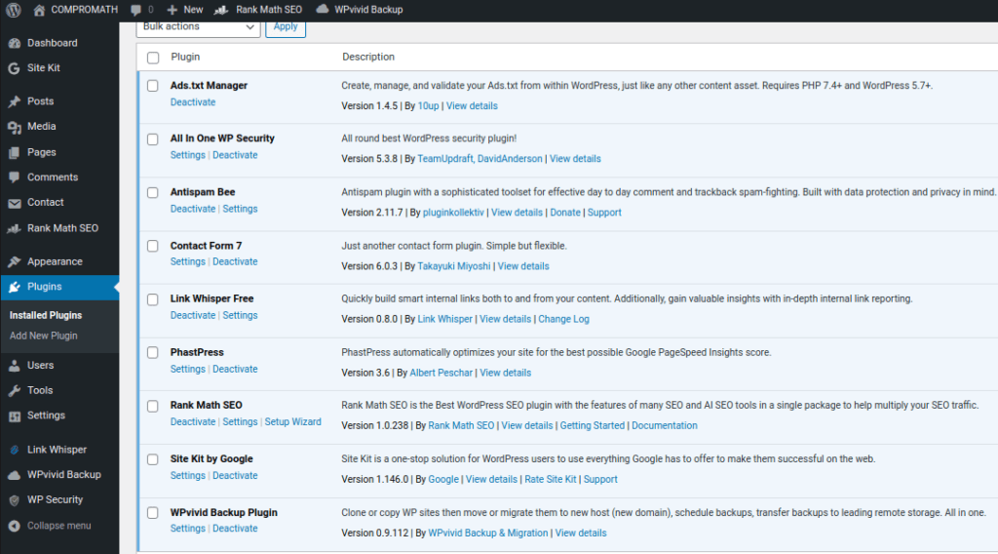The image size is (998, 554).
Task: Click the Dashboard gauge icon in sidebar
Action: click(x=14, y=43)
